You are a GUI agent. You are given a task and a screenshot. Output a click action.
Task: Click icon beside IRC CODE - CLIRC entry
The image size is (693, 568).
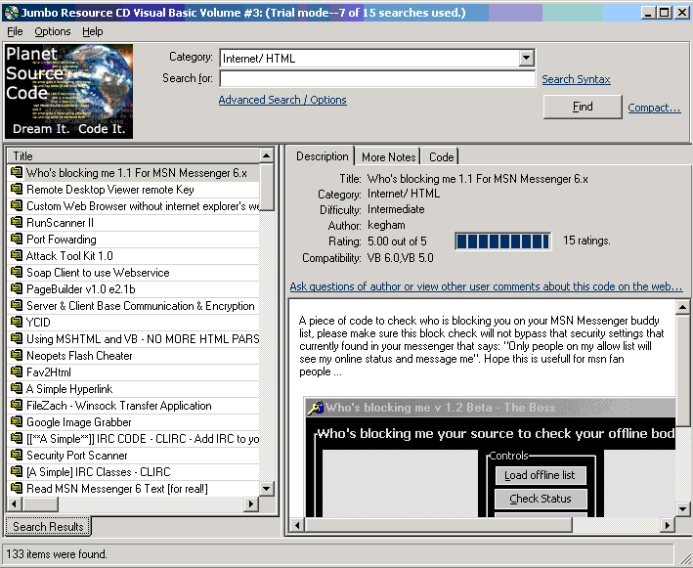[17, 438]
